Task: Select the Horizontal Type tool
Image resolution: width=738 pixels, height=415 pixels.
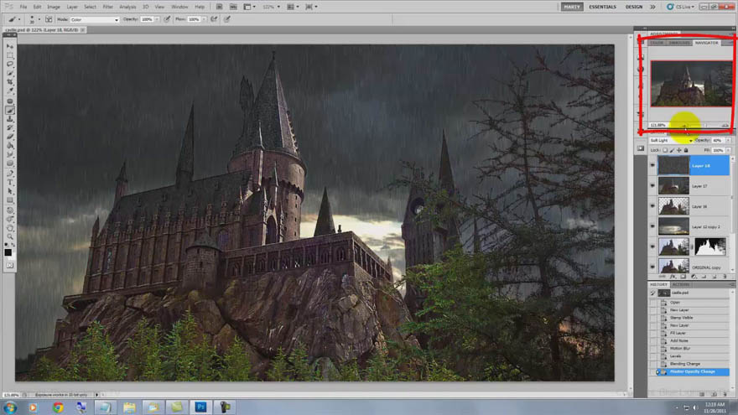Action: pyautogui.click(x=10, y=183)
